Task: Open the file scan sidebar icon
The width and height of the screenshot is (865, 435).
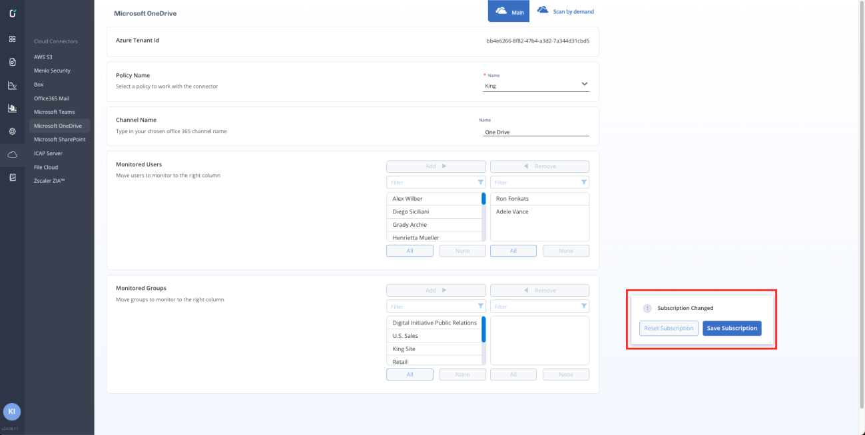Action: (x=12, y=62)
